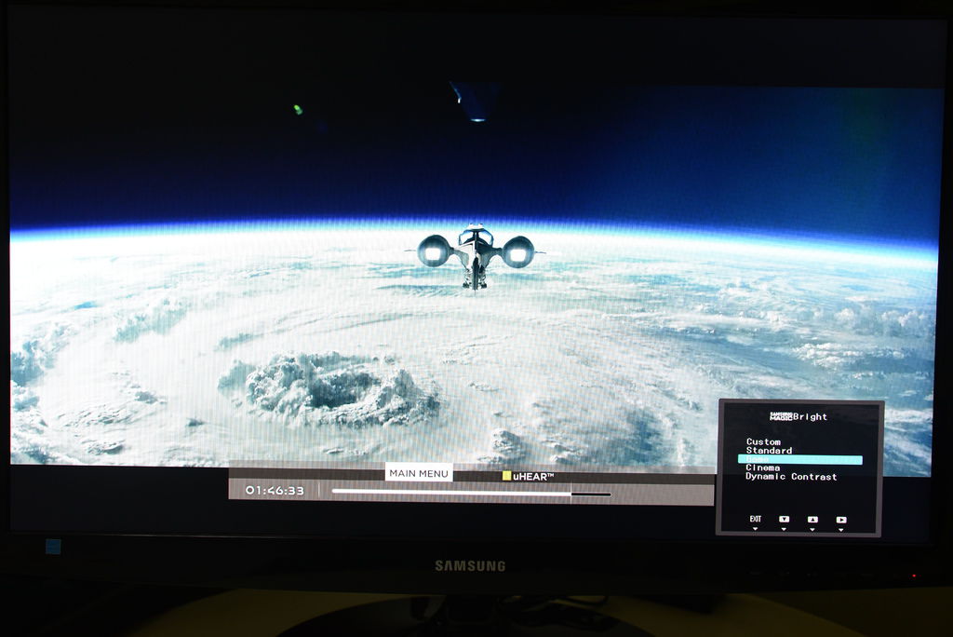Click the down arrow icon in the OSD
The image size is (953, 637).
(784, 519)
